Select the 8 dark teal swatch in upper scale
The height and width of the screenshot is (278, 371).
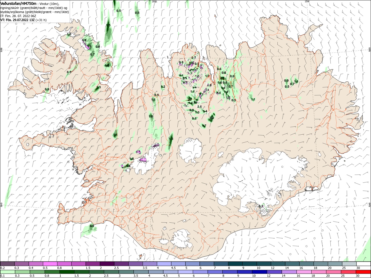[235, 264]
